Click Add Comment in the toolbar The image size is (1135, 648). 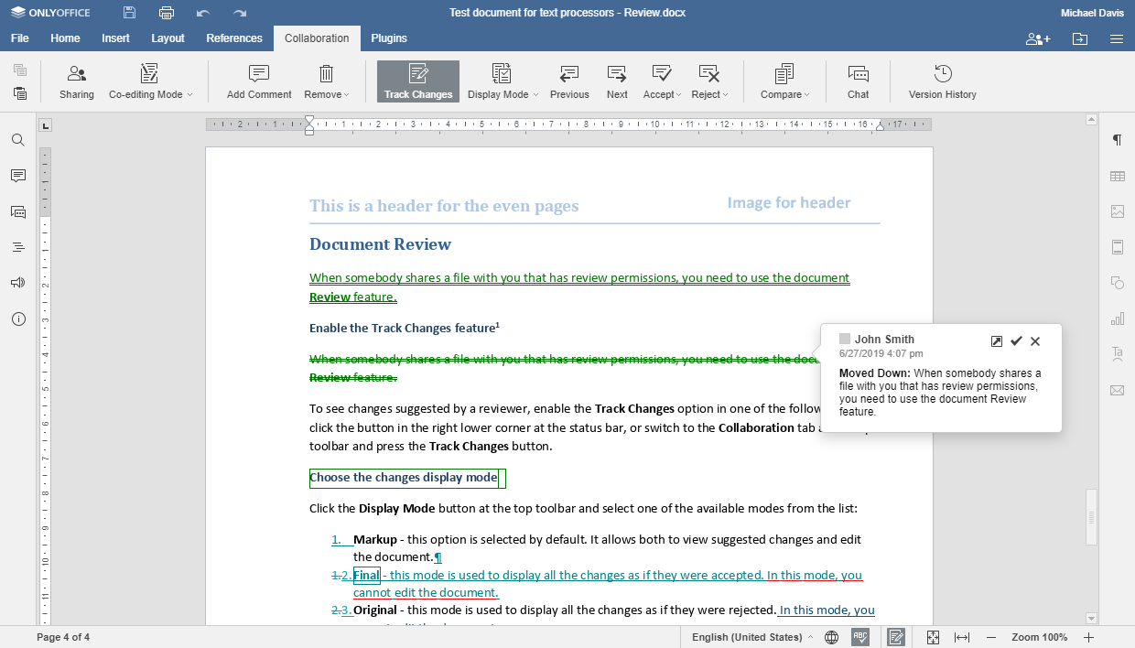click(x=259, y=81)
